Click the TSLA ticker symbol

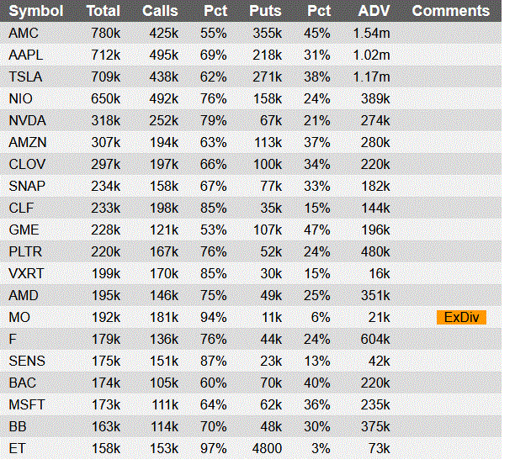tap(25, 77)
